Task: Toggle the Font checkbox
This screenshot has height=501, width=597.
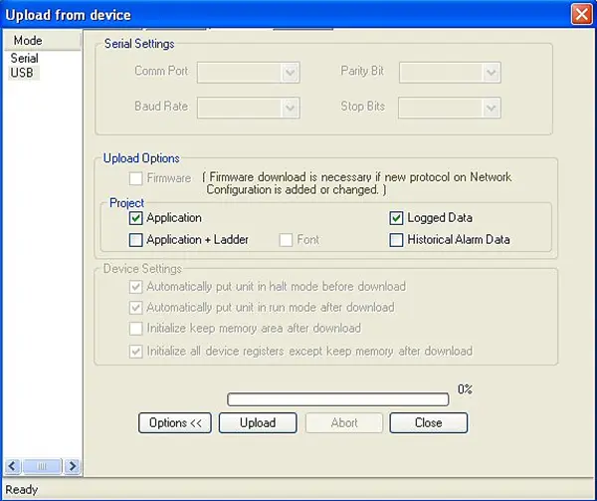Action: pyautogui.click(x=286, y=240)
